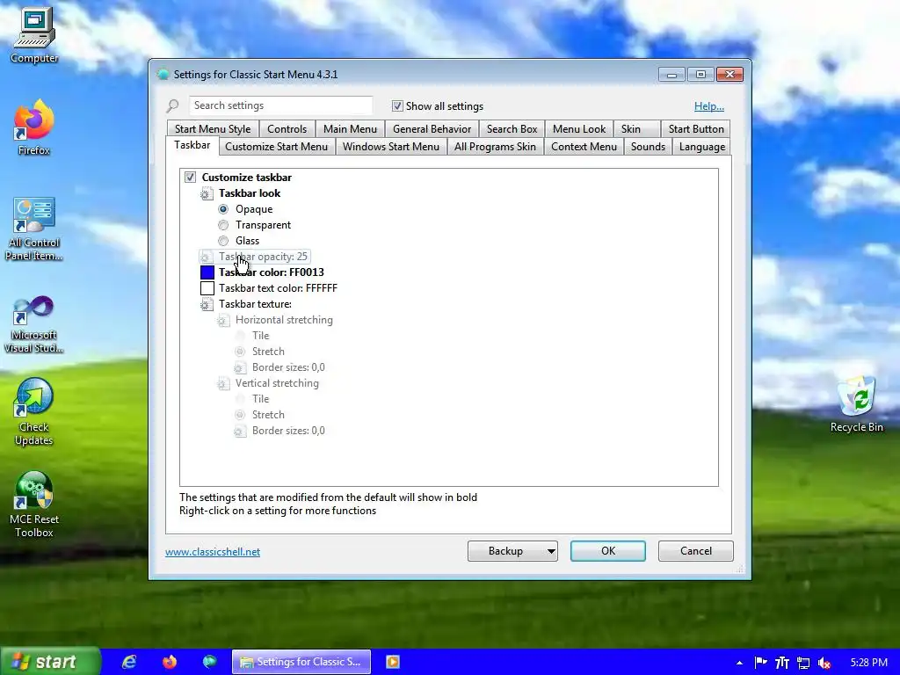Show hidden tray icons arrow

739,663
